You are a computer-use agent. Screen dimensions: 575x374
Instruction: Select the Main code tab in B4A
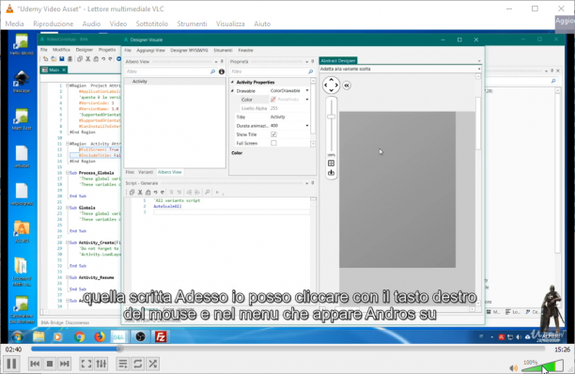tap(54, 70)
